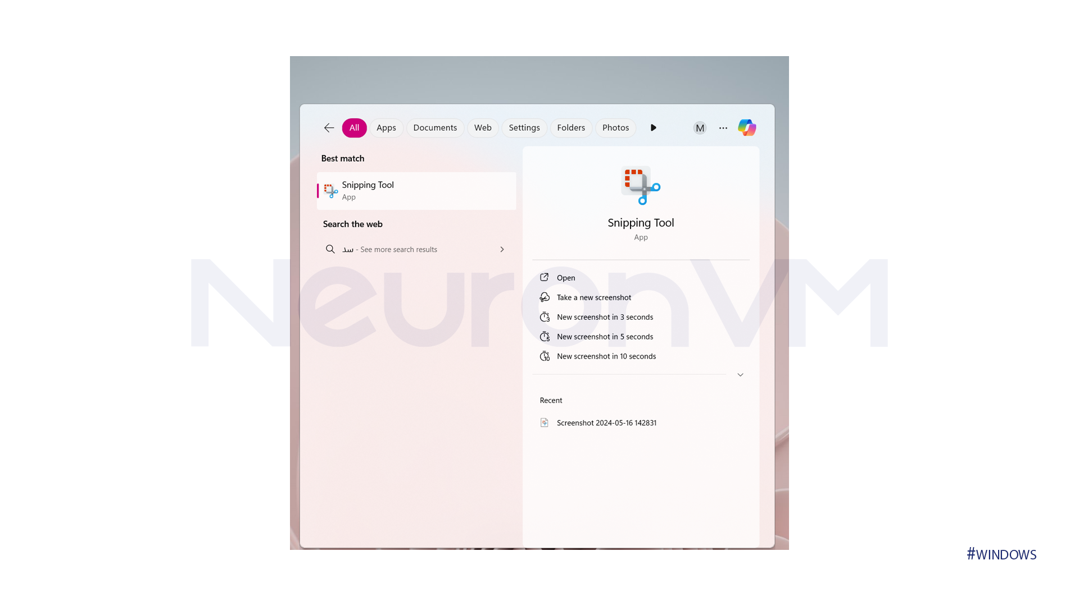The height and width of the screenshot is (606, 1079).
Task: Open the Photos filter tab
Action: click(615, 127)
